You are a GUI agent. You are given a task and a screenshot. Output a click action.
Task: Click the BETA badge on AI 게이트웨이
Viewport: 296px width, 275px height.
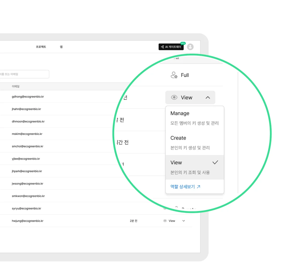[x=183, y=43]
